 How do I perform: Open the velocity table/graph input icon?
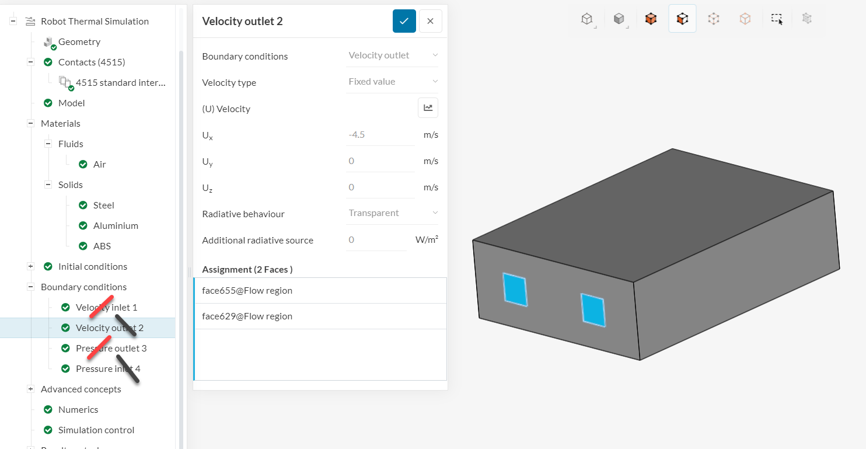click(428, 108)
